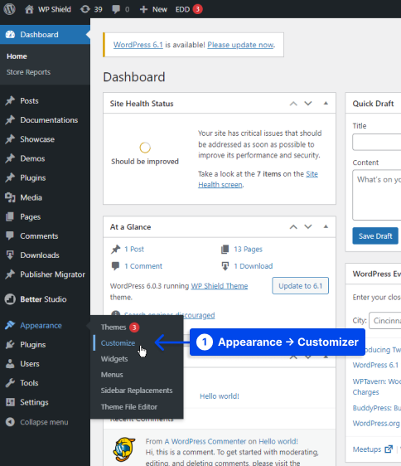The image size is (401, 466).
Task: Click WordPress Commenter avatar image
Action: 124,449
